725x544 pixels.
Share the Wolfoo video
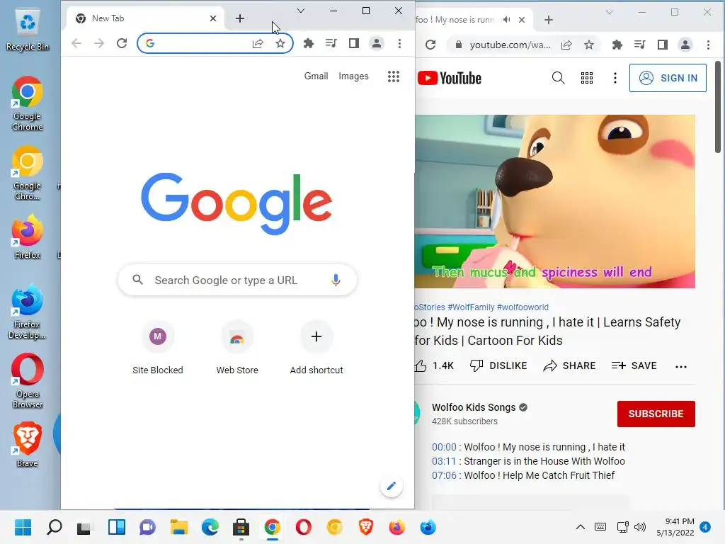coord(569,366)
